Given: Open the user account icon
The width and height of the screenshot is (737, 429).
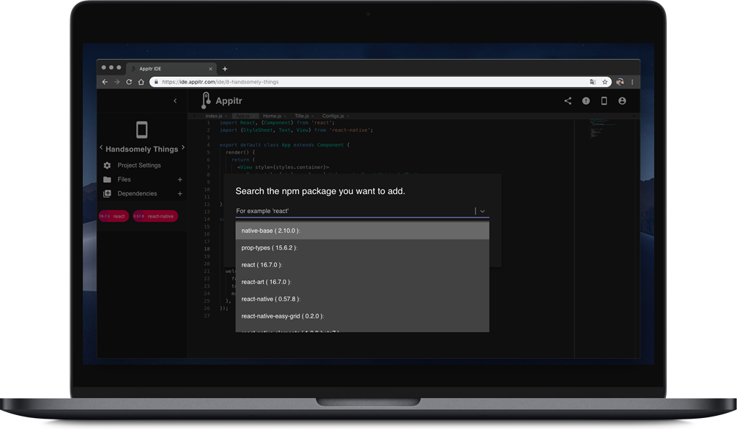Looking at the screenshot, I should (622, 100).
